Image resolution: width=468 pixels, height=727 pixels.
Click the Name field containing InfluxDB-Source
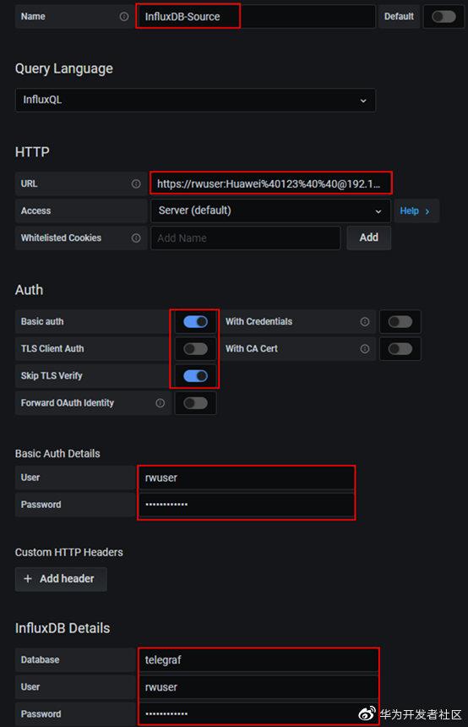[256, 17]
